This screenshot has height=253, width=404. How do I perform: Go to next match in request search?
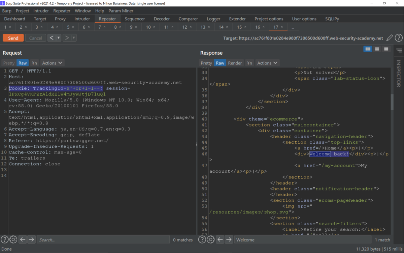coord(31,240)
